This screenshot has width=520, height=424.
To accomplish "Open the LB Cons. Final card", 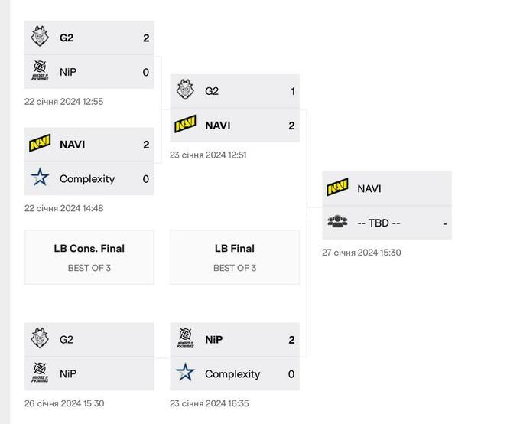I will 89,257.
